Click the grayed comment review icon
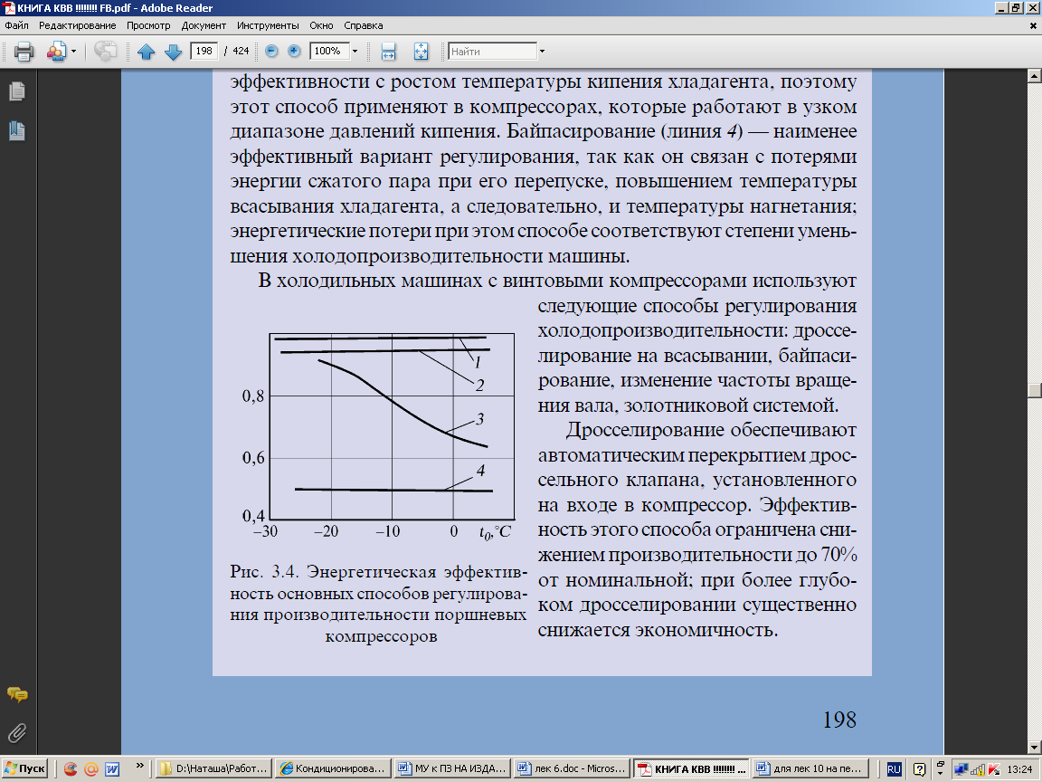 pos(105,52)
